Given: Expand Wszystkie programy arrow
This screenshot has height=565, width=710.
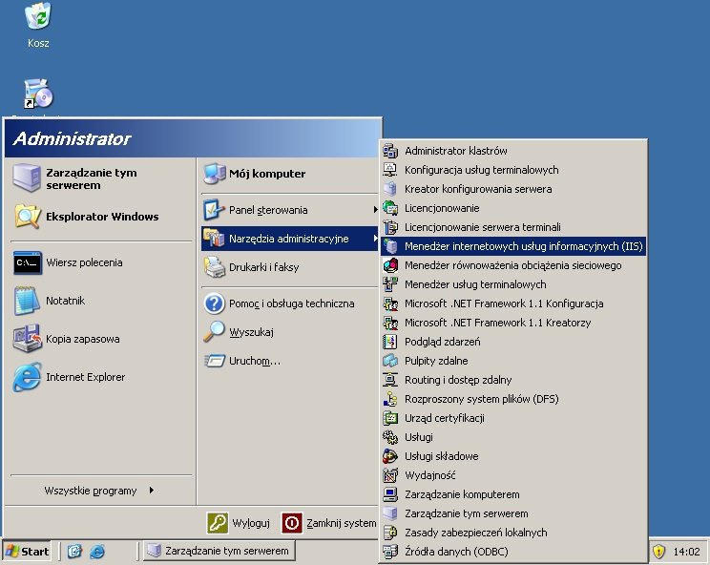Looking at the screenshot, I should (152, 491).
